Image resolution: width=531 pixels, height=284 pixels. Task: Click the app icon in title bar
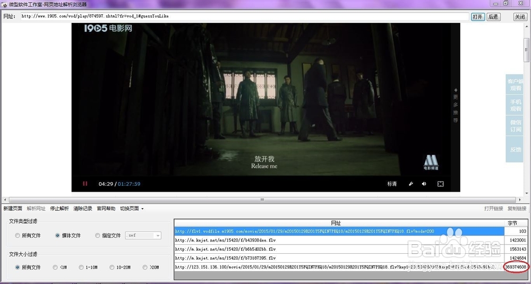(x=5, y=4)
